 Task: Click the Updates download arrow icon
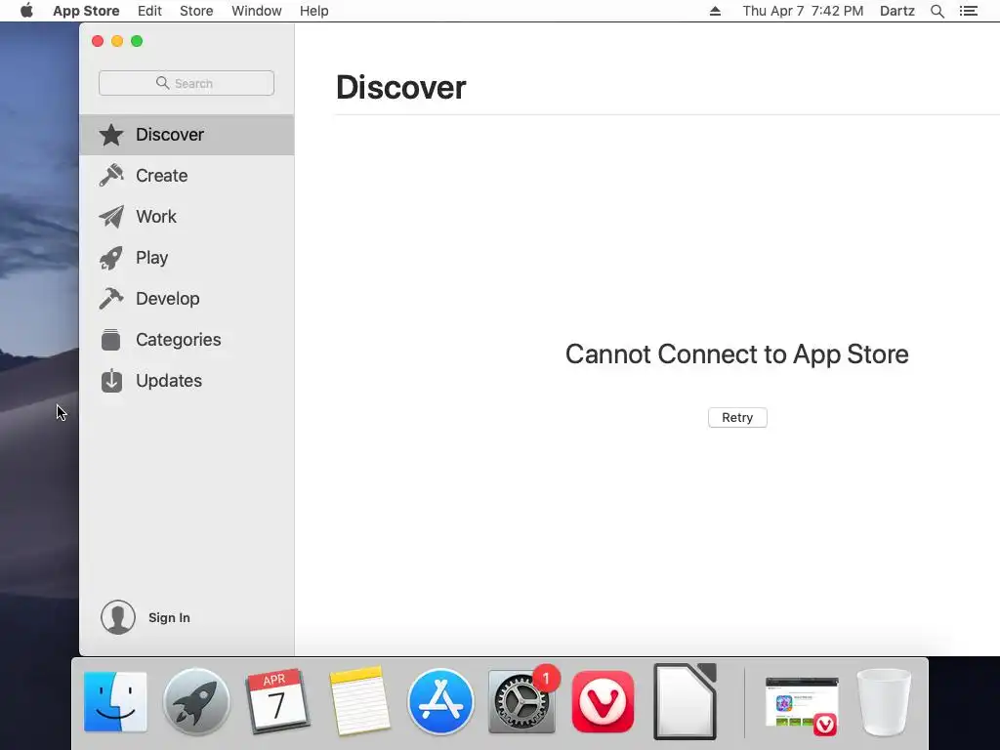point(111,380)
